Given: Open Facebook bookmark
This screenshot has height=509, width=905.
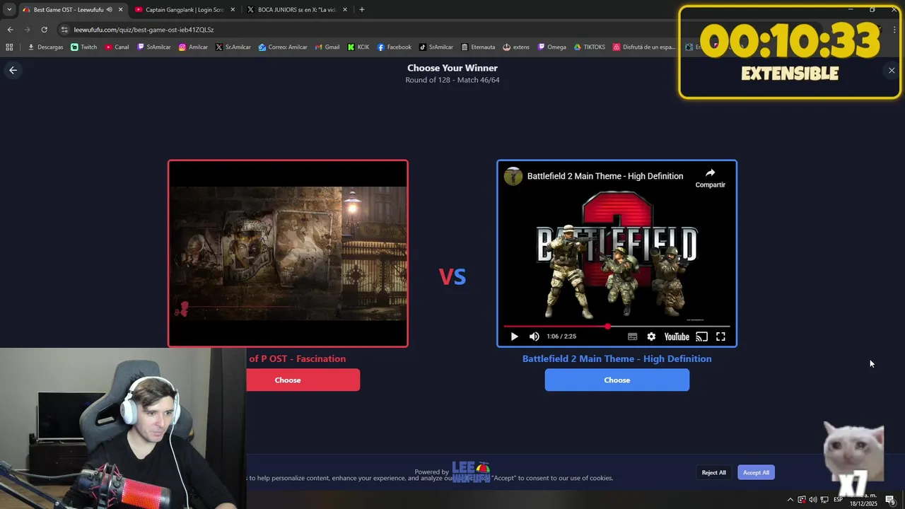Looking at the screenshot, I should [x=394, y=47].
